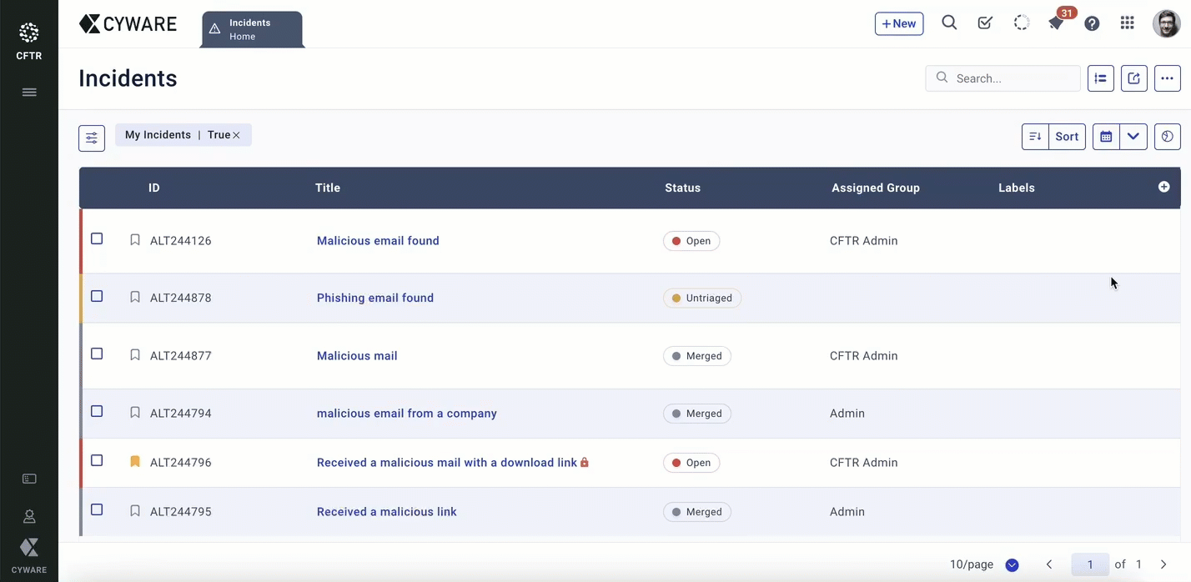
Task: Click the help question mark icon
Action: [1092, 23]
